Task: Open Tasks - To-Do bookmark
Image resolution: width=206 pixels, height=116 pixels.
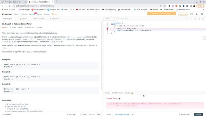Action: coord(68,10)
